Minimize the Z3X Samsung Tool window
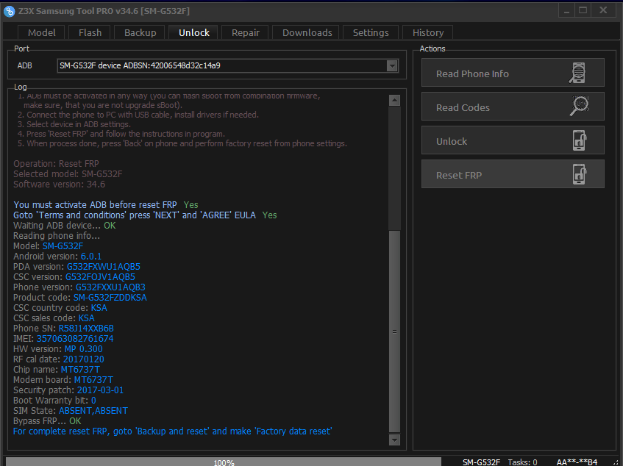 [x=566, y=11]
